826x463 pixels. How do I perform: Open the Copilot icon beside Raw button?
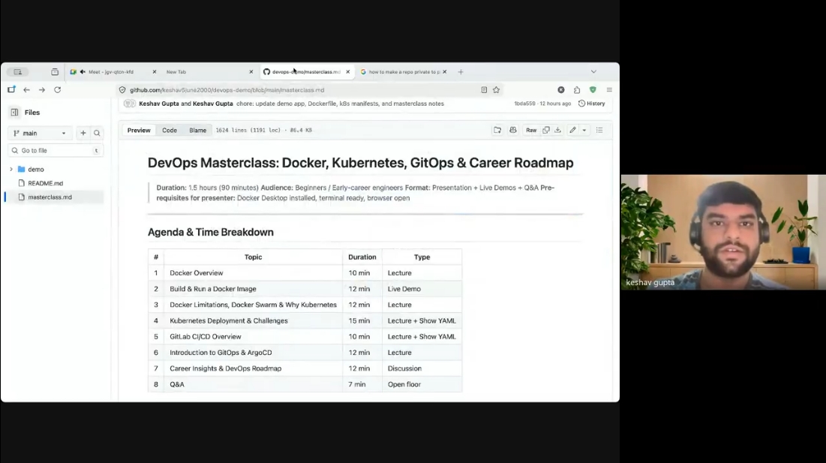513,130
